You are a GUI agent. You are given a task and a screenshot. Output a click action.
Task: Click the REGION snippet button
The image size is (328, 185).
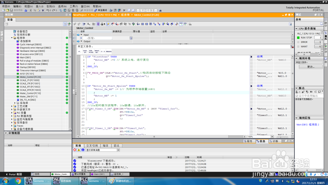point(109,52)
